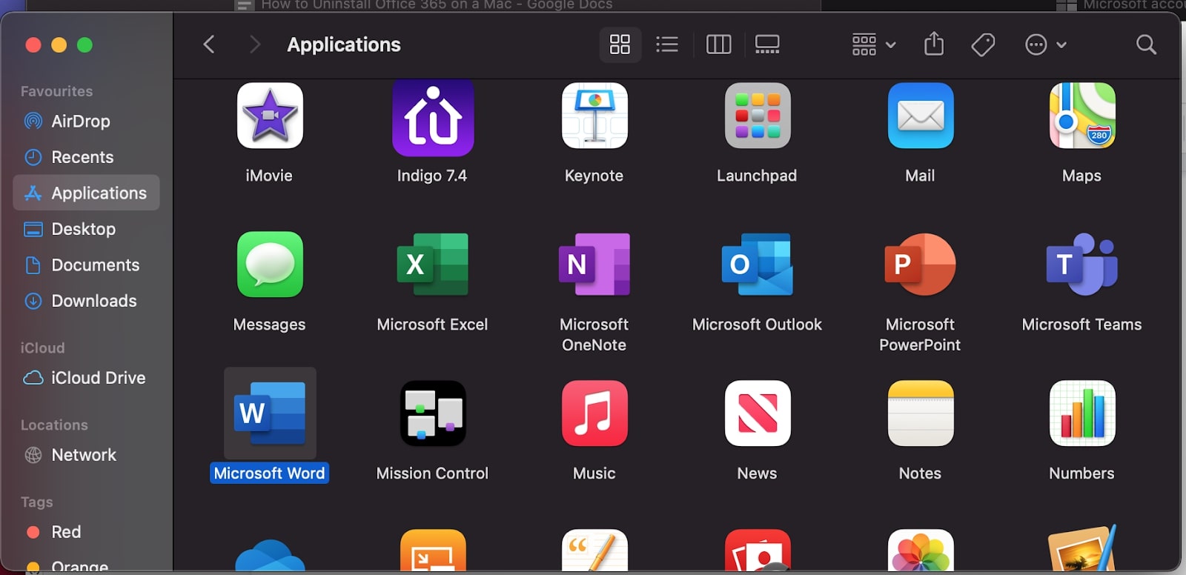Switch to the Google Docs tab behind Finder
The height and width of the screenshot is (575, 1186).
point(437,5)
